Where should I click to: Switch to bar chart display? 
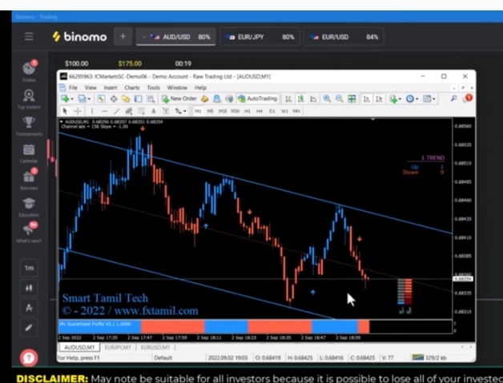coord(288,99)
